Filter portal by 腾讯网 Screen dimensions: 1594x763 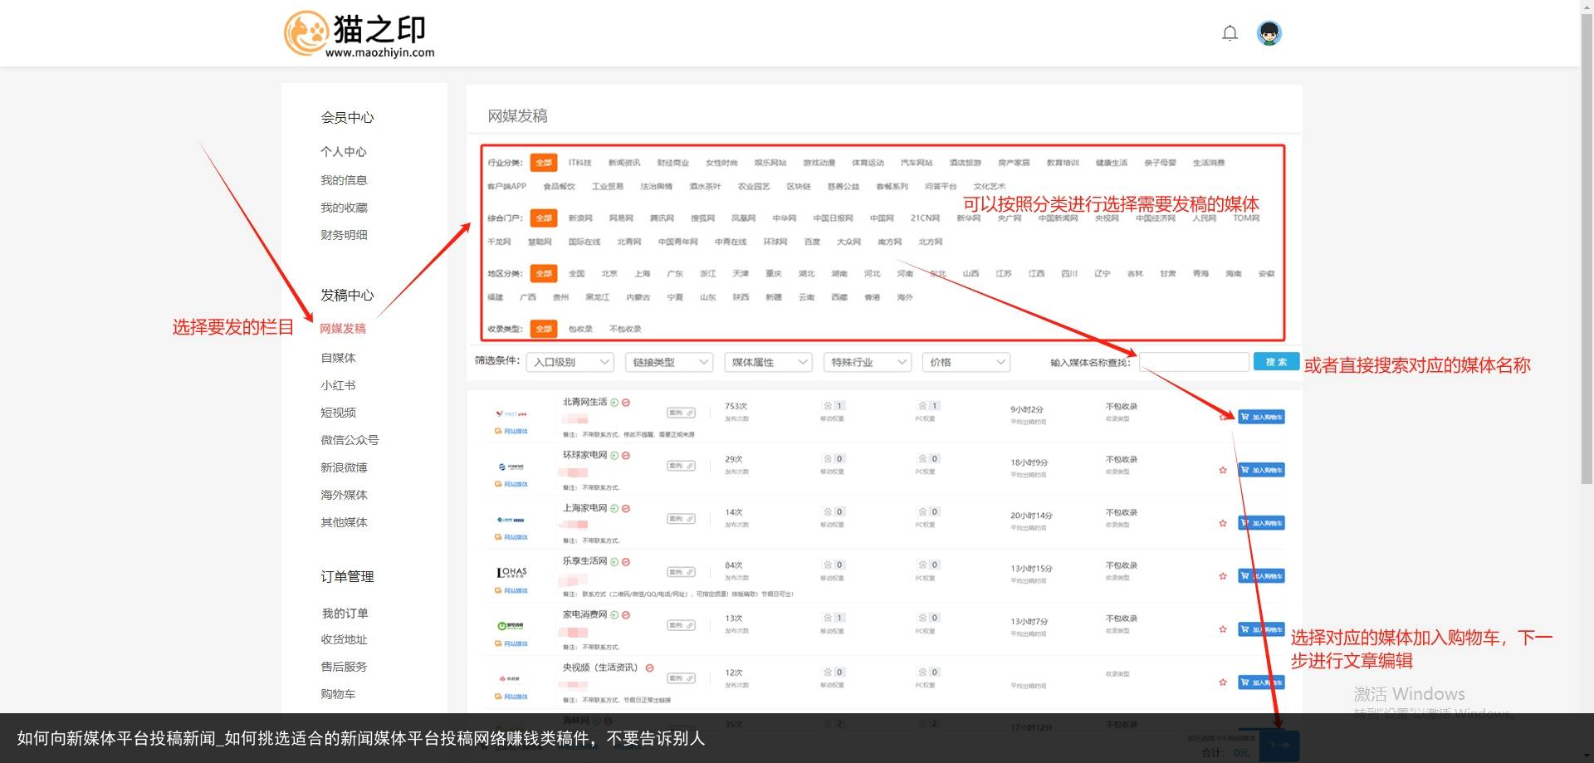(662, 218)
